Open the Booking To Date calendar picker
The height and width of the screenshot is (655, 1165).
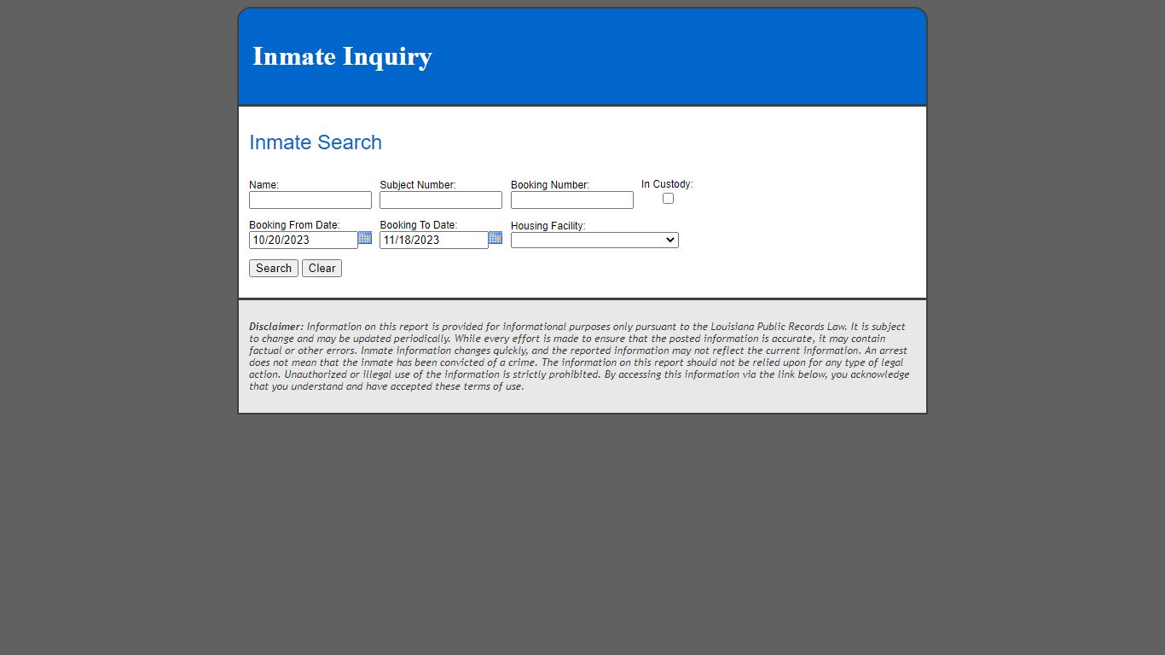(x=496, y=238)
